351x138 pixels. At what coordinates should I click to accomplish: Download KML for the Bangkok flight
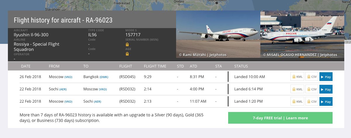(297, 77)
